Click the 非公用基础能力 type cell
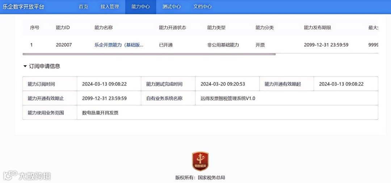 [x=223, y=45]
